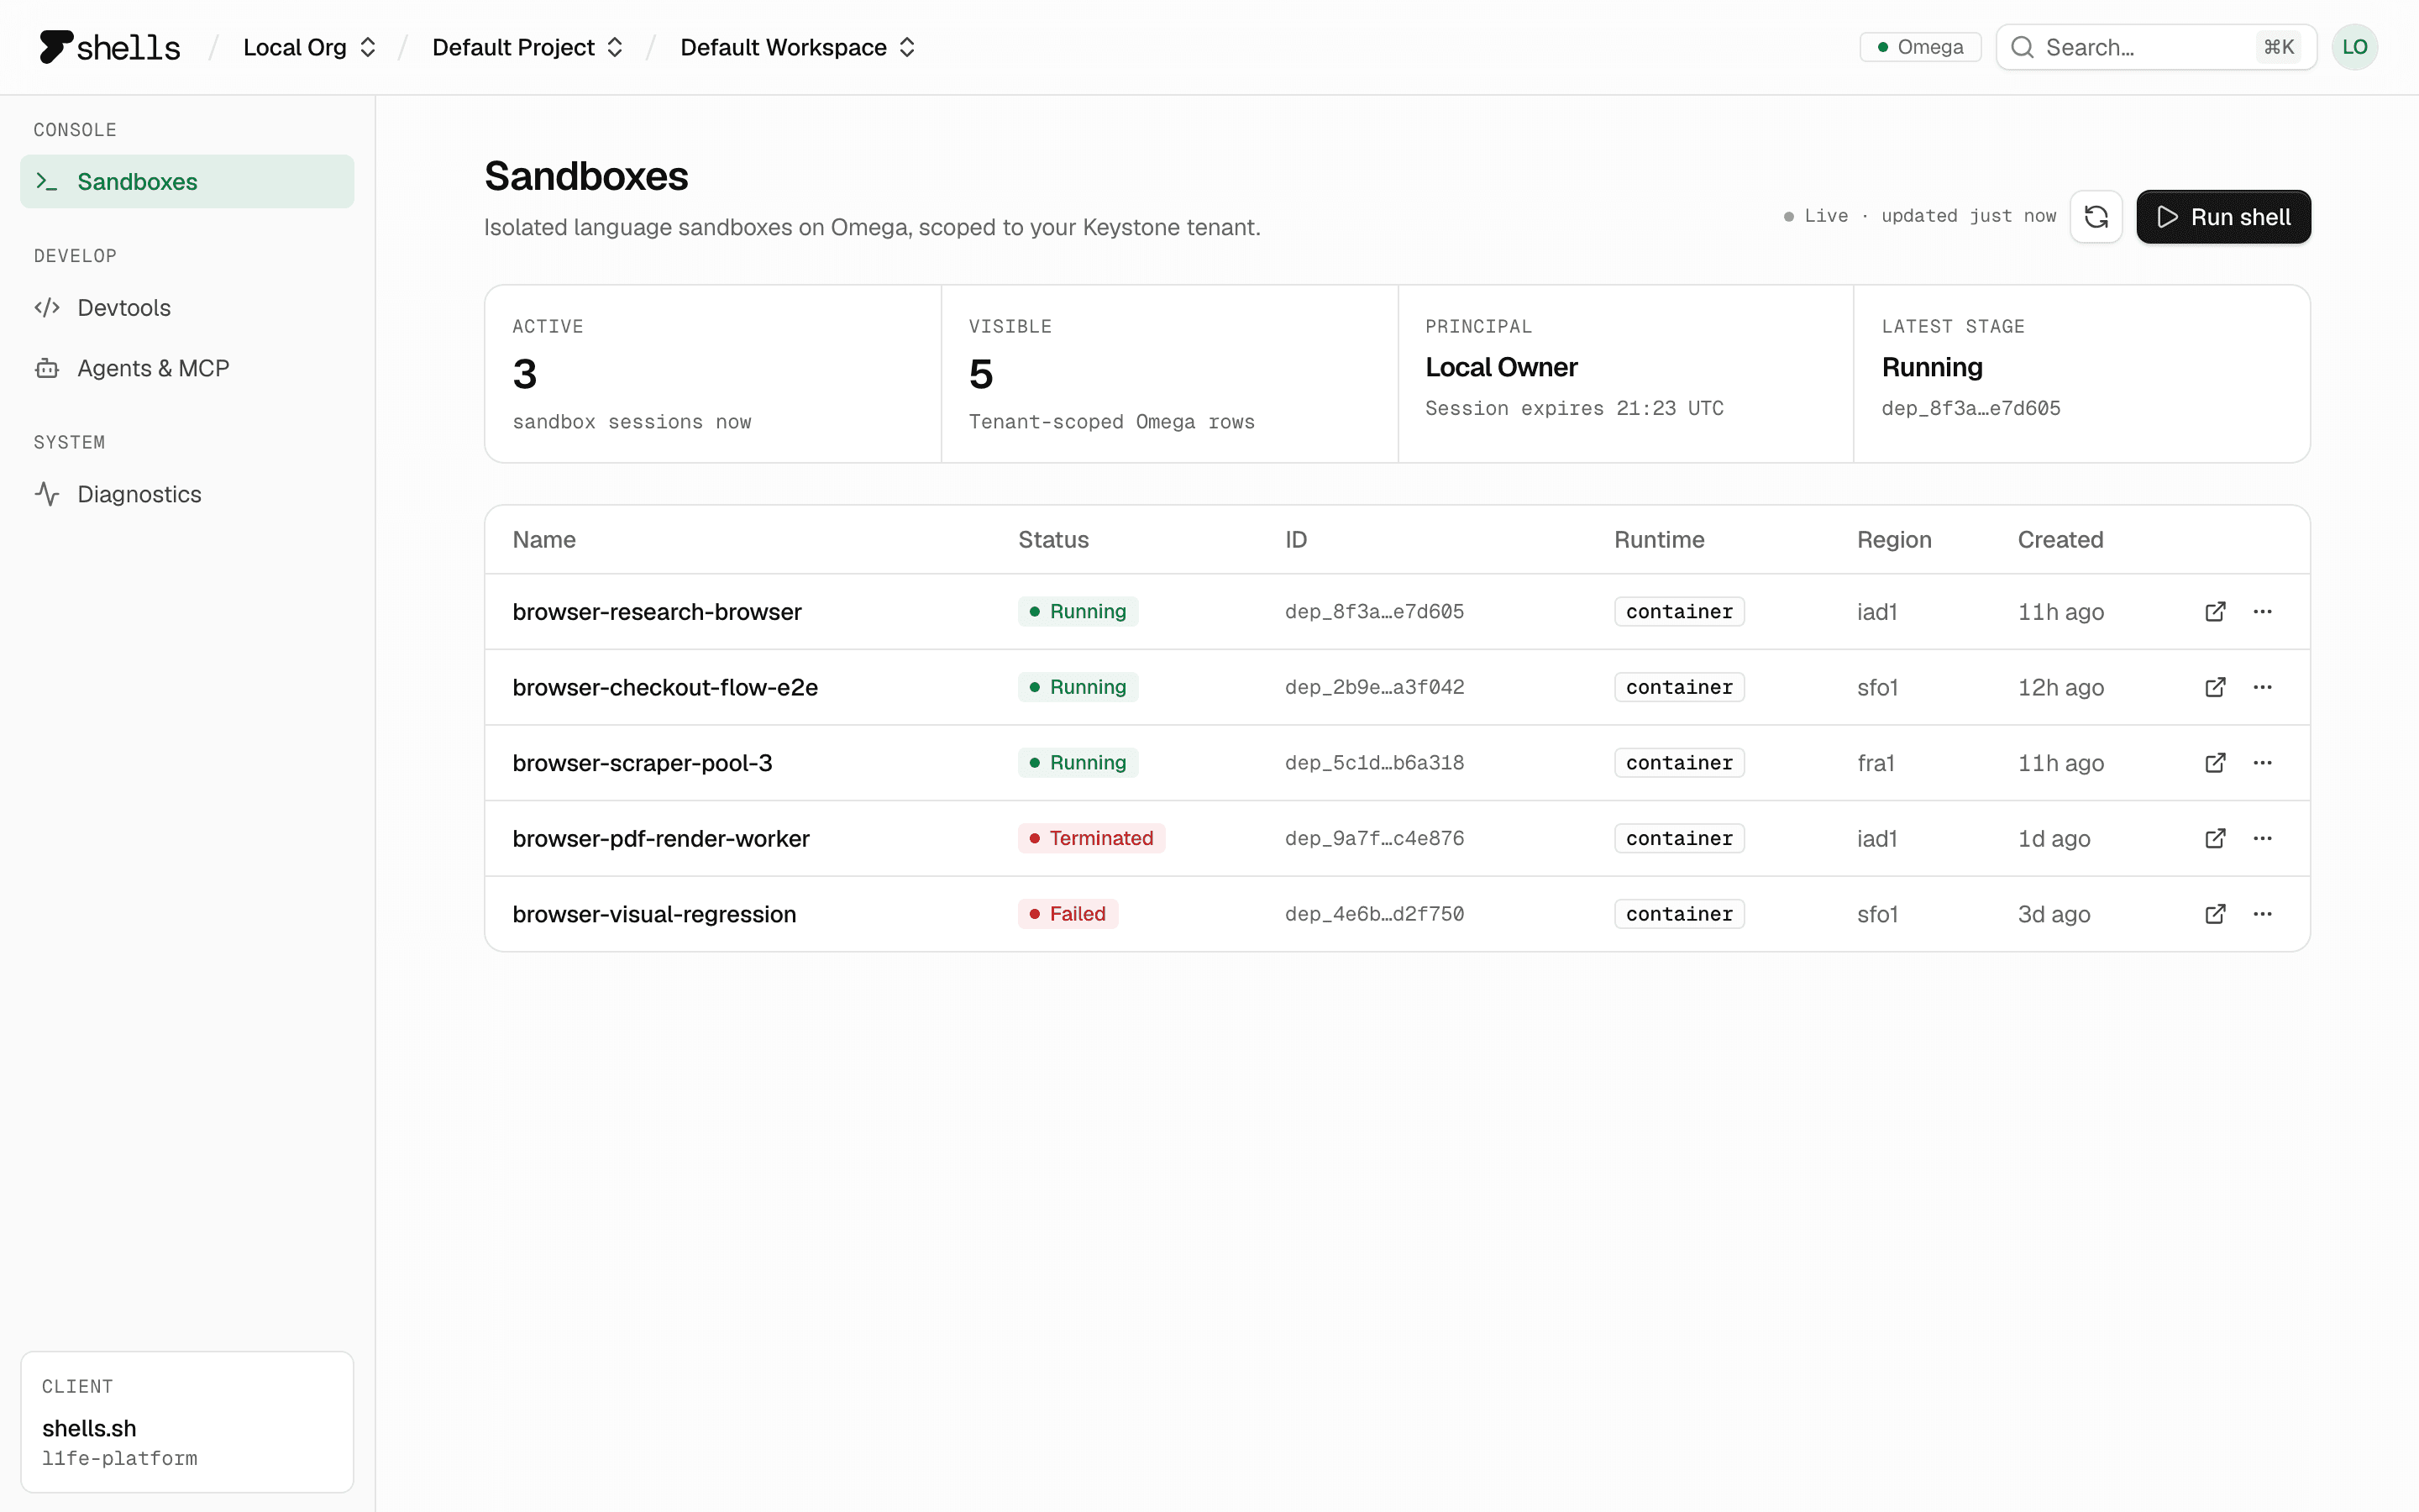Viewport: 2419px width, 1512px height.
Task: Click the LO user avatar
Action: pos(2354,47)
